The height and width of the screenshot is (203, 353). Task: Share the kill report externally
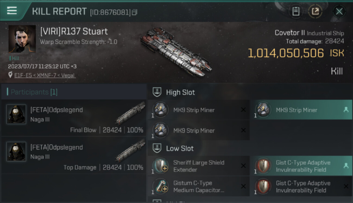(315, 11)
